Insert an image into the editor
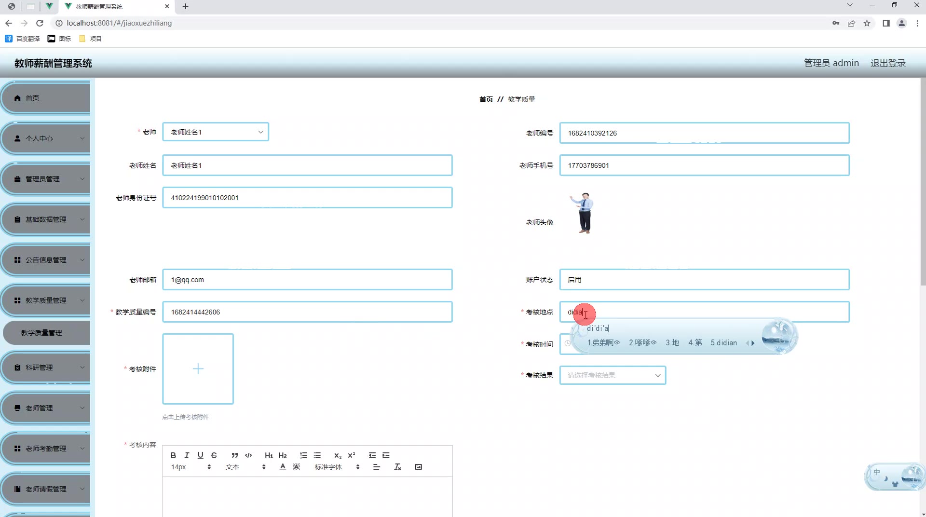Screen dimensions: 926x517 [x=418, y=467]
